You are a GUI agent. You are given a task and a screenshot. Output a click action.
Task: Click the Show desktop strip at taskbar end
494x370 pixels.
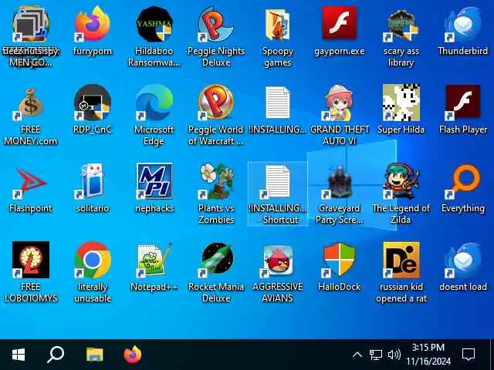[x=492, y=355]
